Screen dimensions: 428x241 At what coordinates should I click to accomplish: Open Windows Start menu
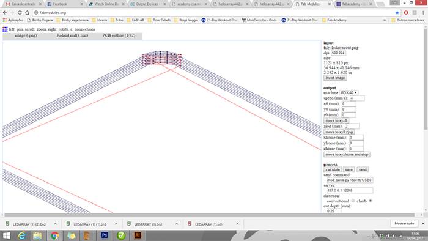click(6, 235)
